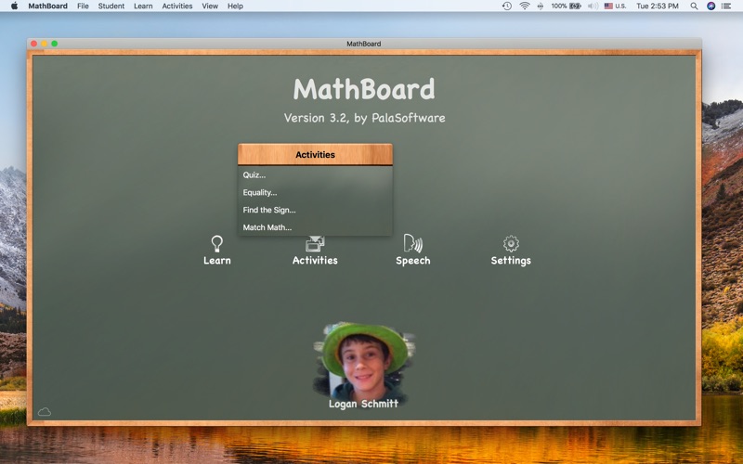
Task: Click the Learn lightbulb icon
Action: 216,244
